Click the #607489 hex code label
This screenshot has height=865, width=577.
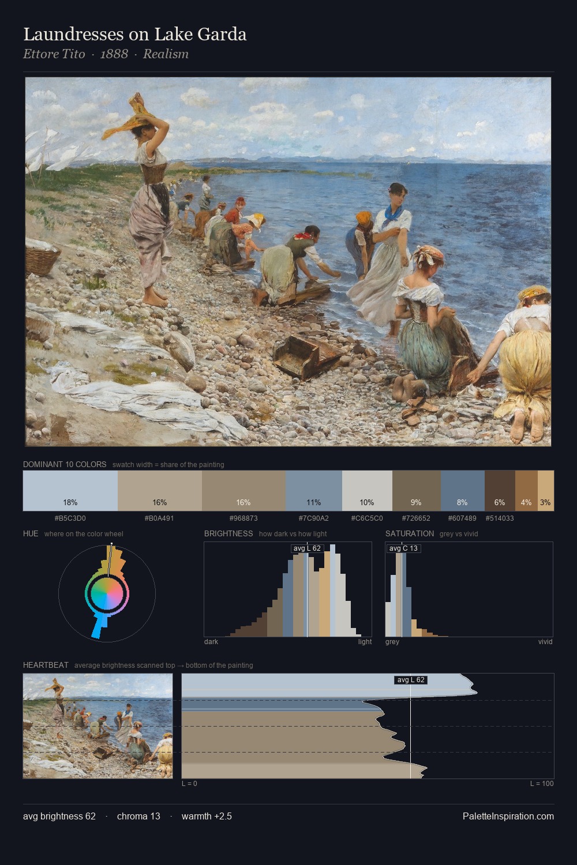point(463,518)
